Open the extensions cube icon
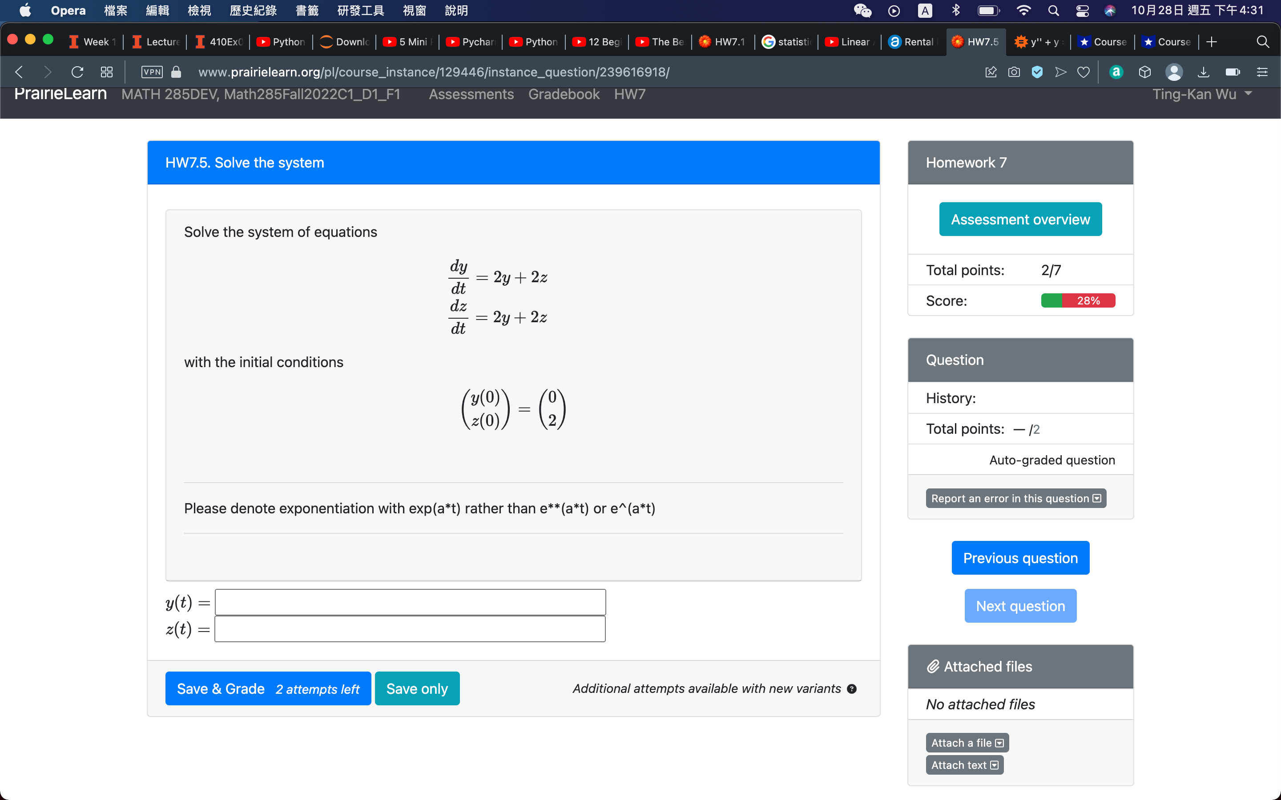The height and width of the screenshot is (800, 1281). [x=1144, y=72]
